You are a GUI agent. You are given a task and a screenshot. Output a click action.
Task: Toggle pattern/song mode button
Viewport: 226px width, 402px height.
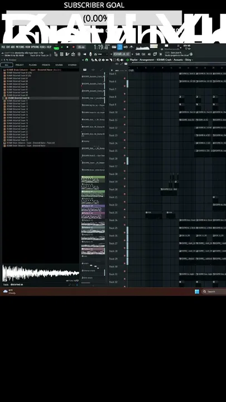pyautogui.click(x=56, y=47)
